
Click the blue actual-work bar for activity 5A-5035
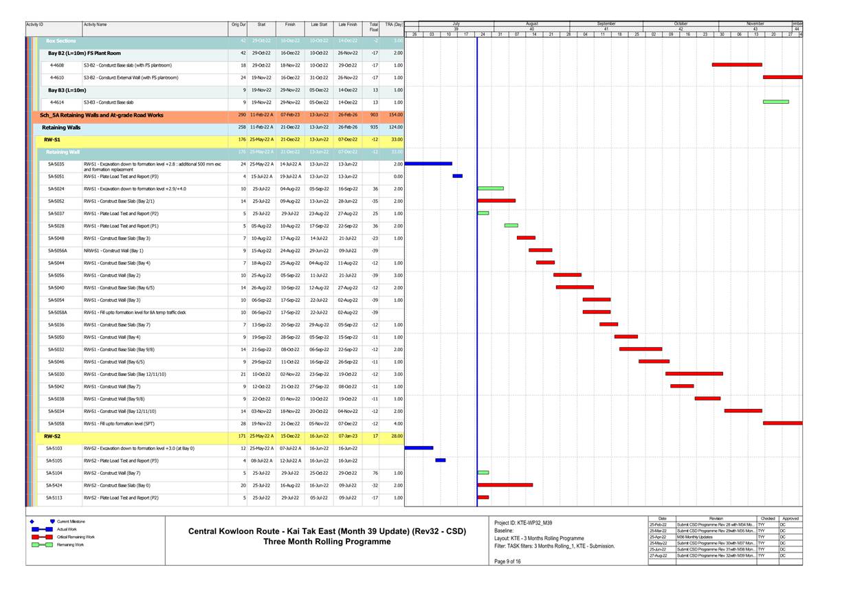[x=428, y=163]
